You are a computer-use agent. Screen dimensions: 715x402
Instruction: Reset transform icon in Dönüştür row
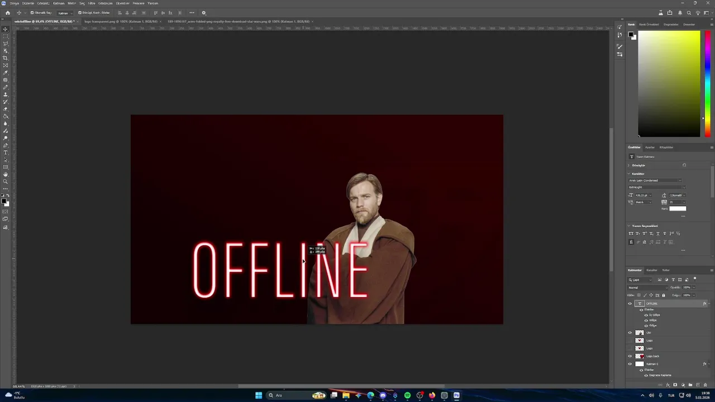[x=684, y=165]
